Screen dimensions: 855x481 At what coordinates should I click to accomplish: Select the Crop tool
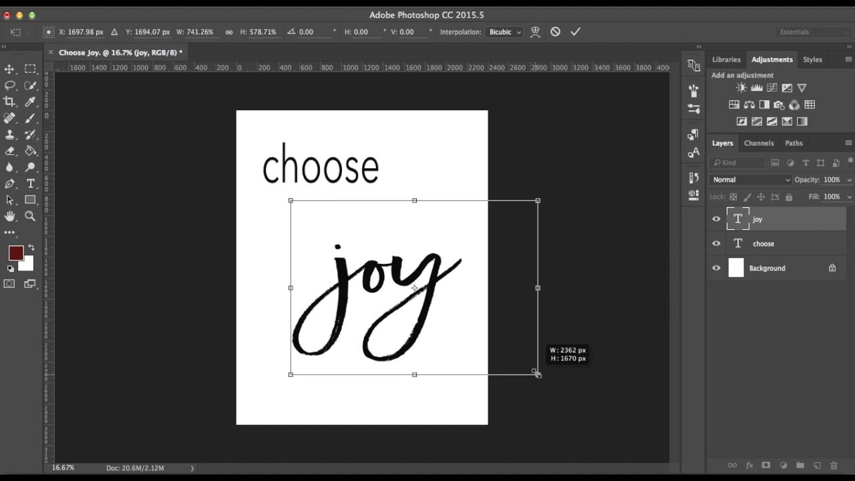tap(9, 102)
